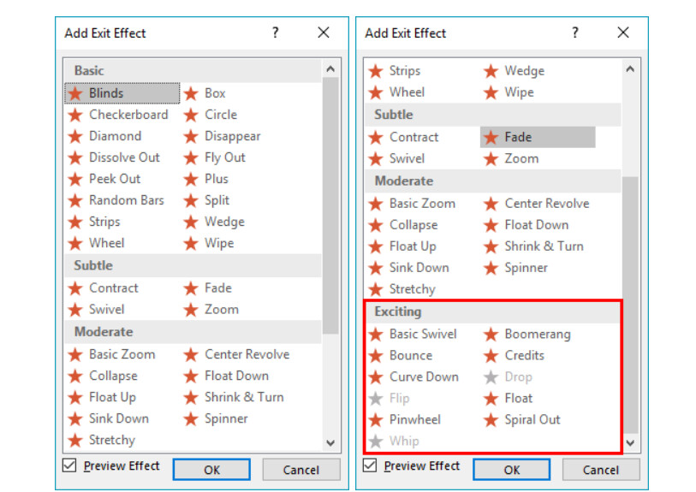Screen dimensions: 696x492
Task: Click Cancel in the right dialog
Action: point(601,470)
